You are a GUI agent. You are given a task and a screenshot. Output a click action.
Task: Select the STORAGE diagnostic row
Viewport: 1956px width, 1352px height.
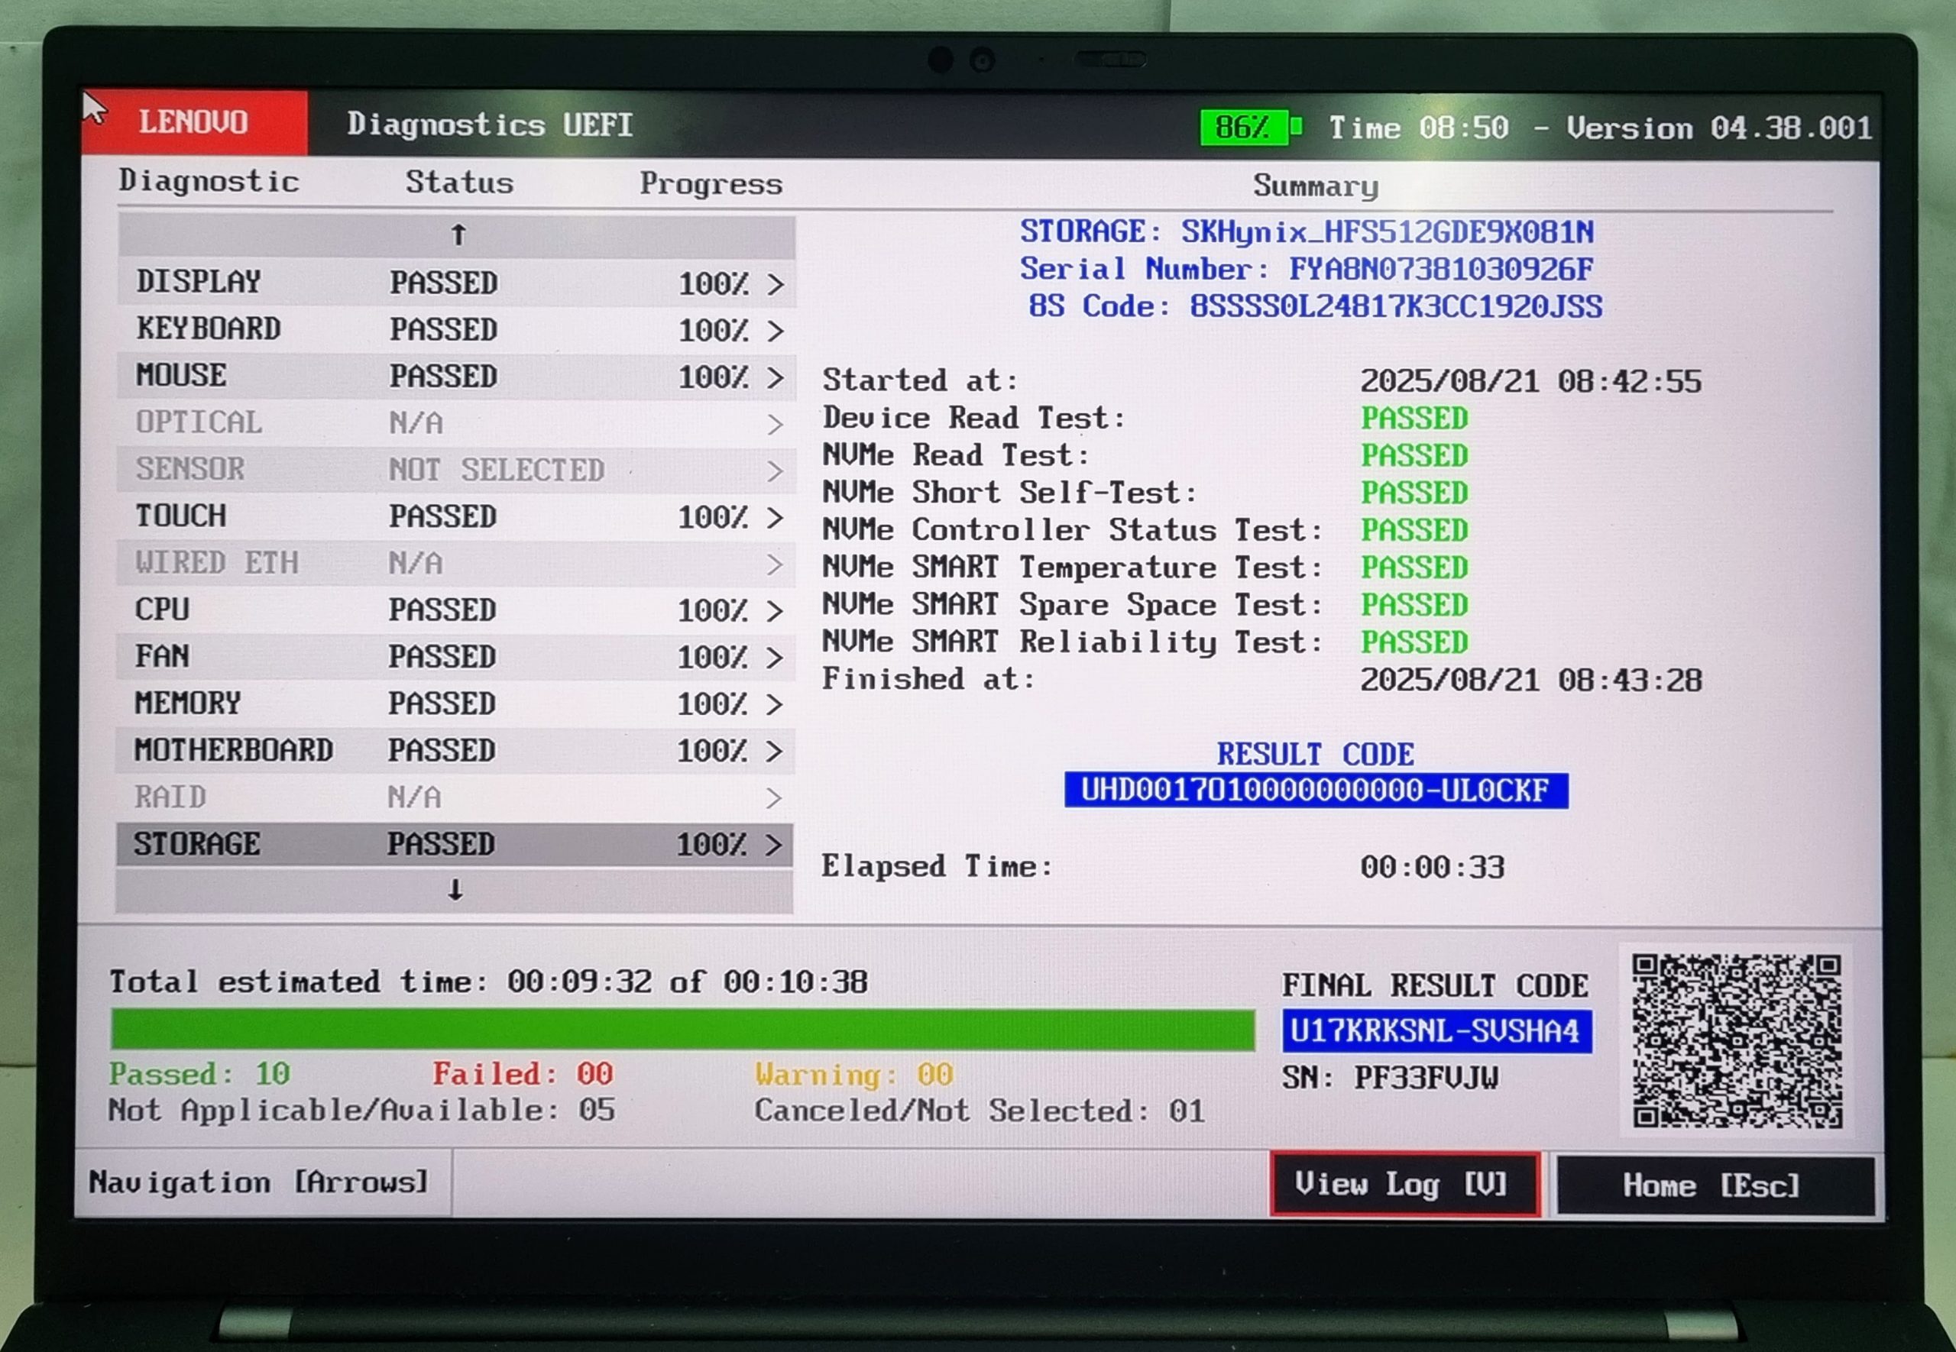[455, 845]
